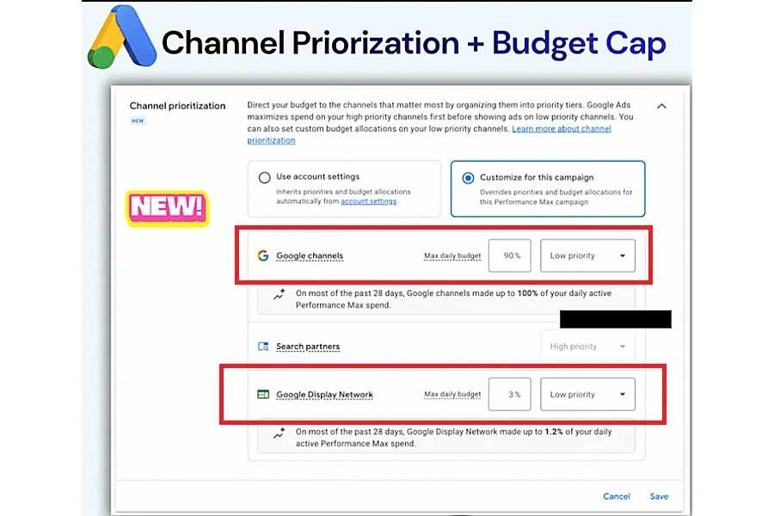Click the Google Ads logo

pyautogui.click(x=121, y=38)
